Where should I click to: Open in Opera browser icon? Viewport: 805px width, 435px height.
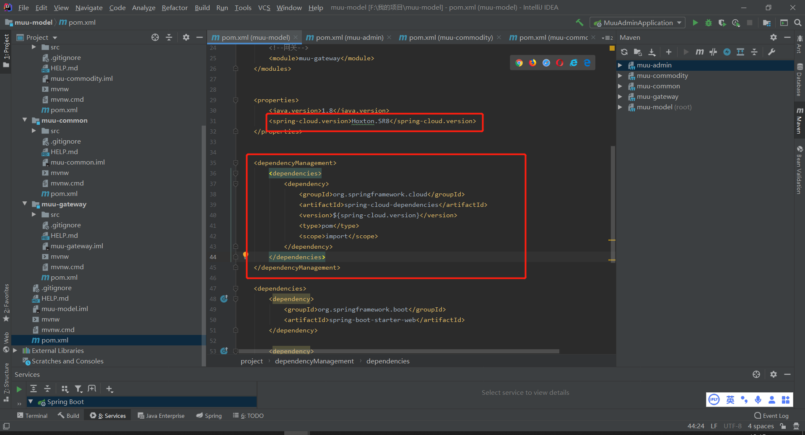[560, 63]
